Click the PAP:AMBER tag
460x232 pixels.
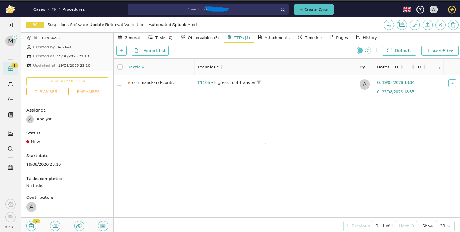(x=89, y=92)
